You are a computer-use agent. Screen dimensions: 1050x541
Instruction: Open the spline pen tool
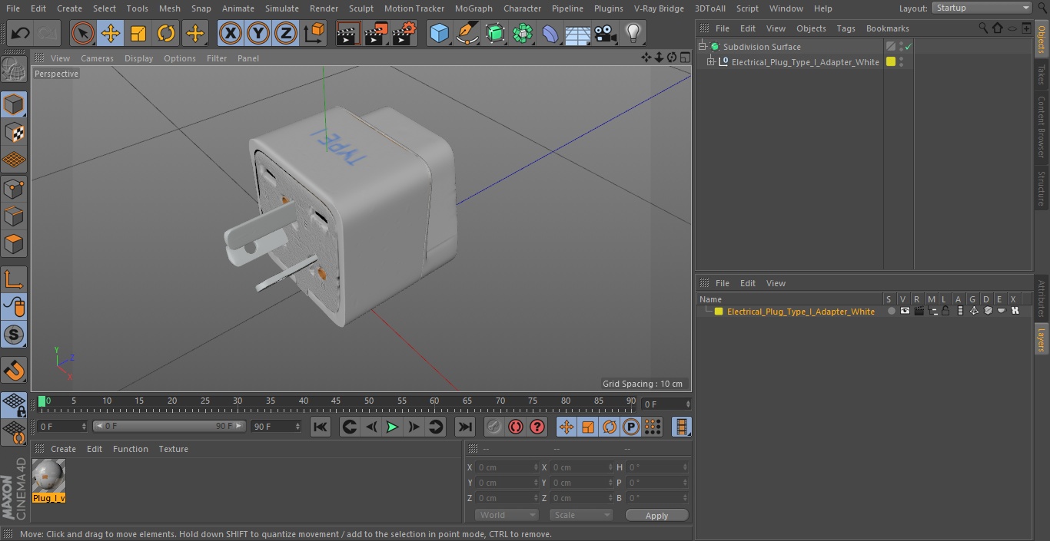pyautogui.click(x=467, y=33)
